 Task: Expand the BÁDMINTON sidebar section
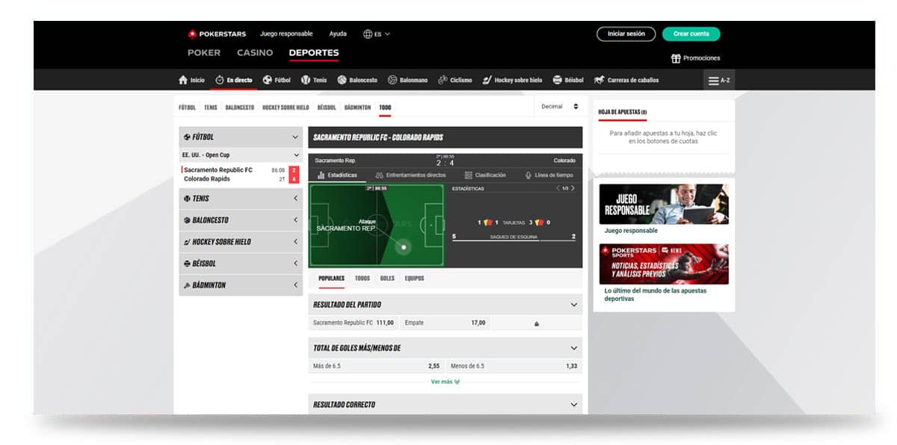pyautogui.click(x=241, y=285)
